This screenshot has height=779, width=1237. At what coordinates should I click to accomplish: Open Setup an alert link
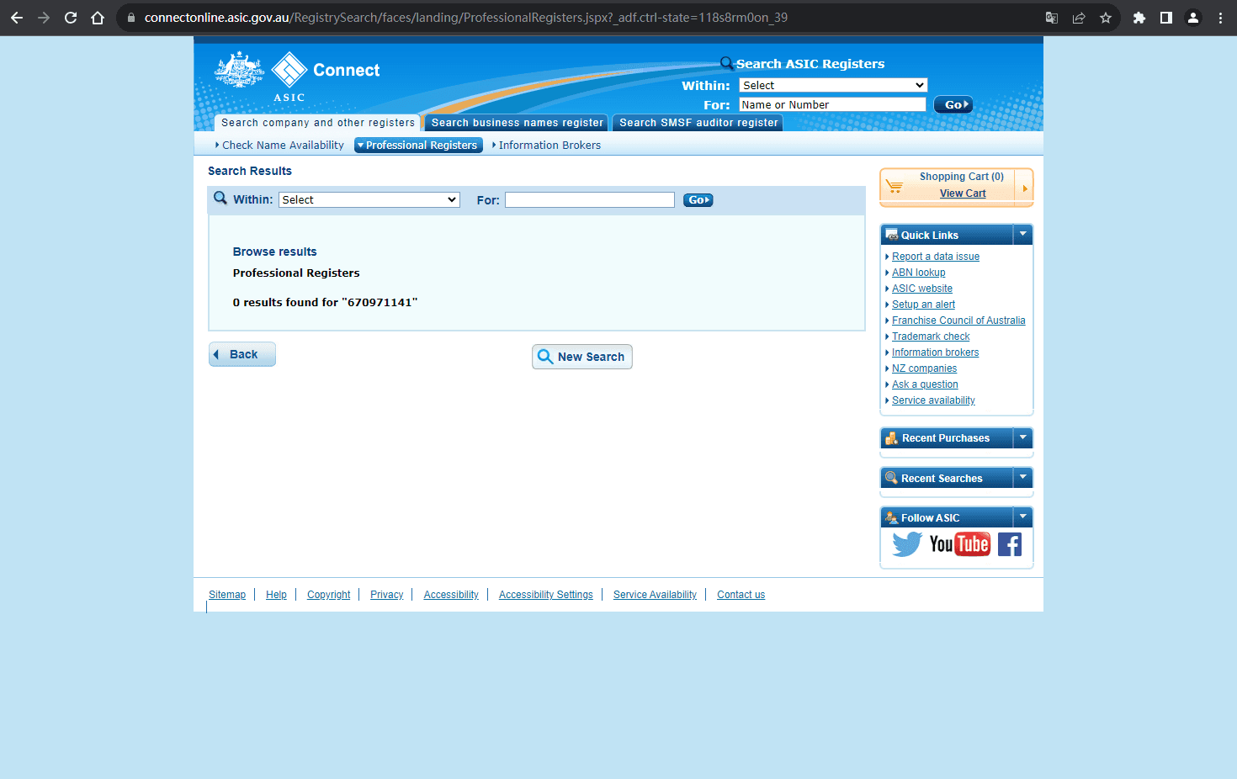[x=923, y=305]
